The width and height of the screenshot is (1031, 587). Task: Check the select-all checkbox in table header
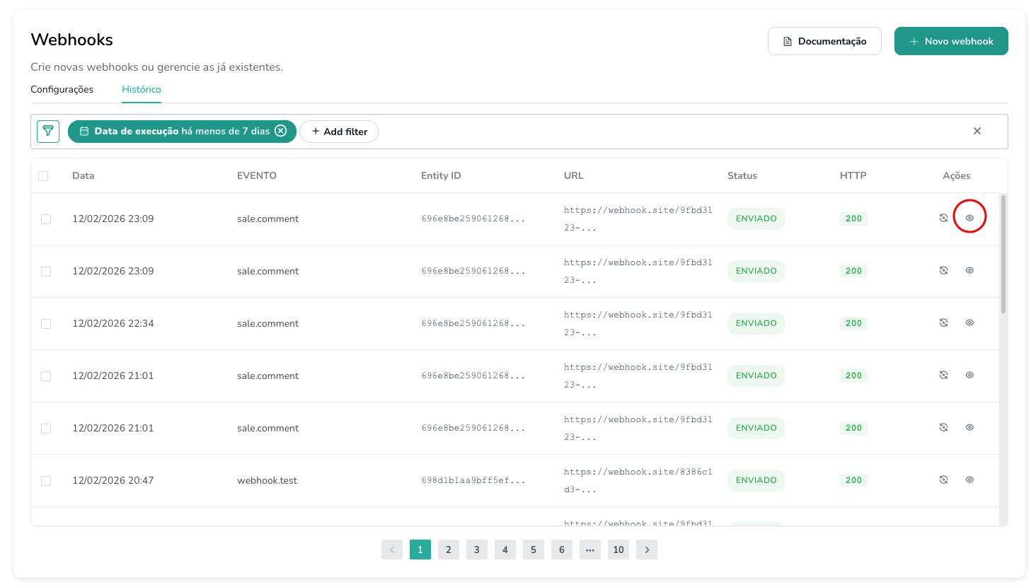(x=43, y=175)
